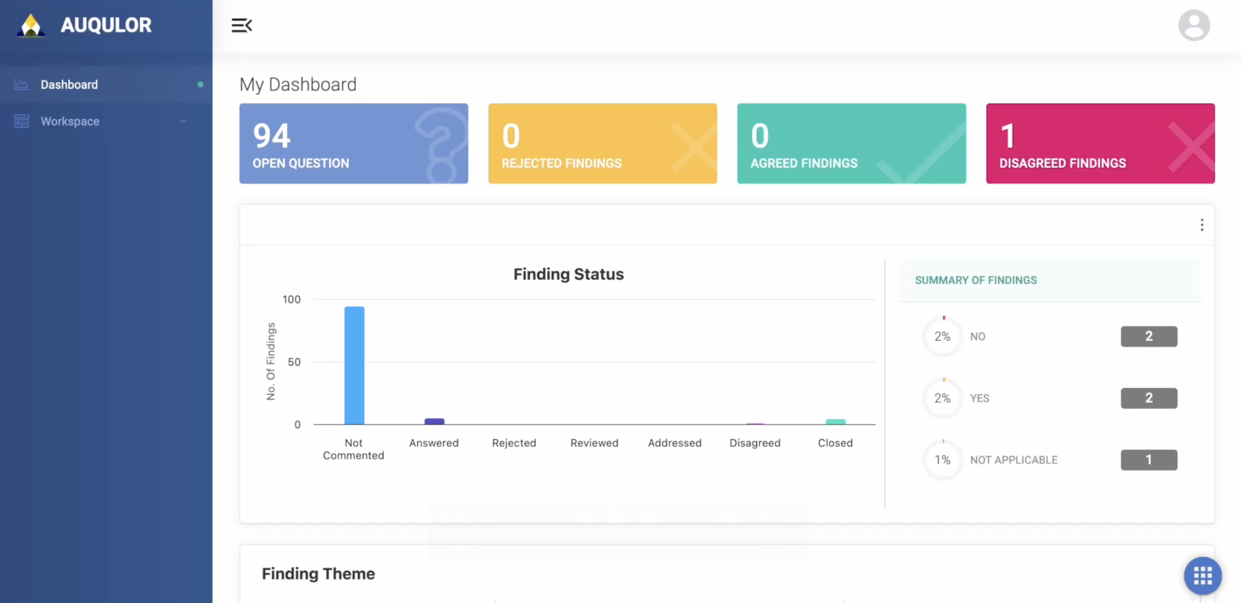Click the checkmark icon on Agreed Findings card
Image resolution: width=1241 pixels, height=603 pixels.
921,153
